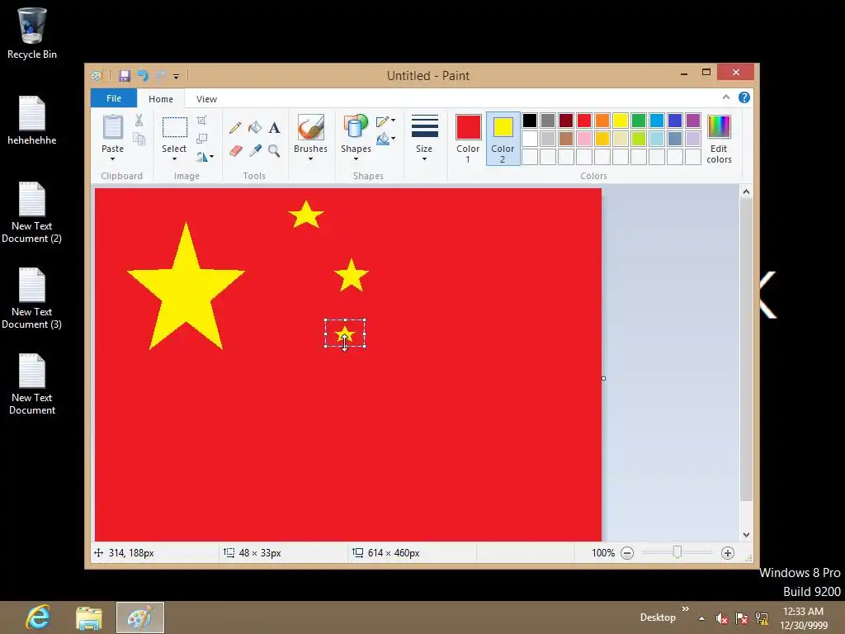Pick the orange color swatch
This screenshot has width=845, height=634.
click(x=602, y=121)
